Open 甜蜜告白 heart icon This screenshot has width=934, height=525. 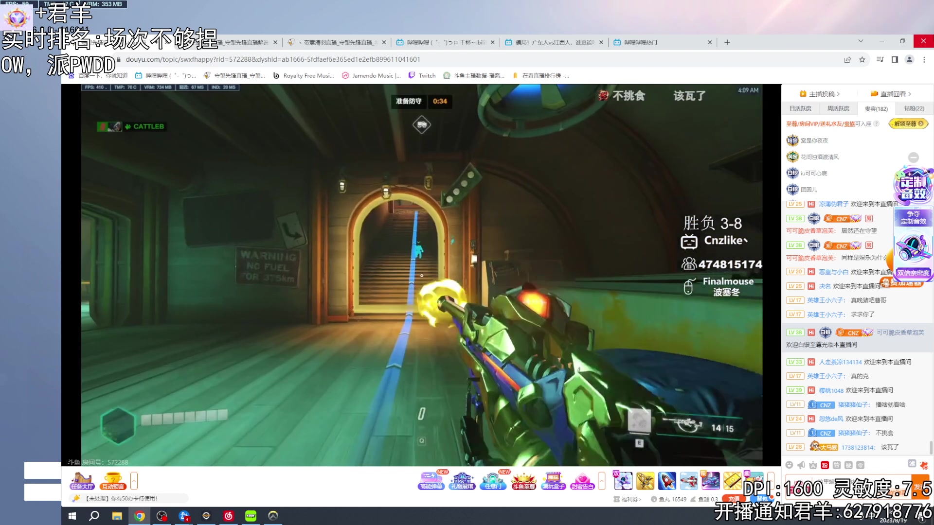pos(582,480)
